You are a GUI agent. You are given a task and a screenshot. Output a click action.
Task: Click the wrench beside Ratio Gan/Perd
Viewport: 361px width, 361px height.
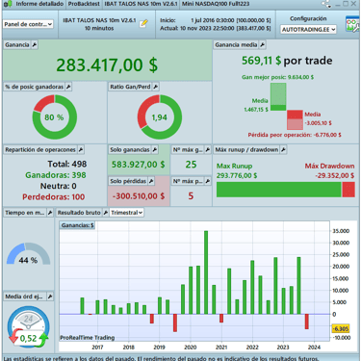pyautogui.click(x=156, y=87)
